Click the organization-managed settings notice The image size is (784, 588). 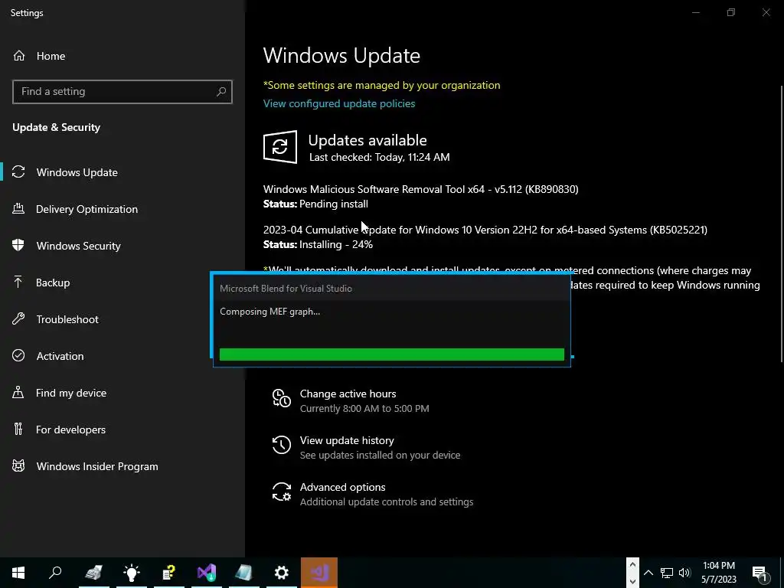click(x=381, y=86)
